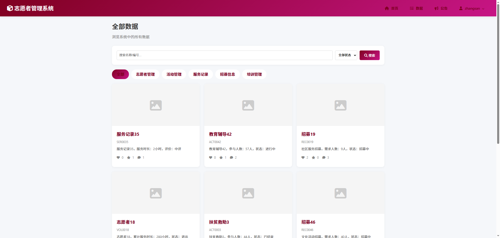Click image placeholder of 招募46 card

click(341, 193)
